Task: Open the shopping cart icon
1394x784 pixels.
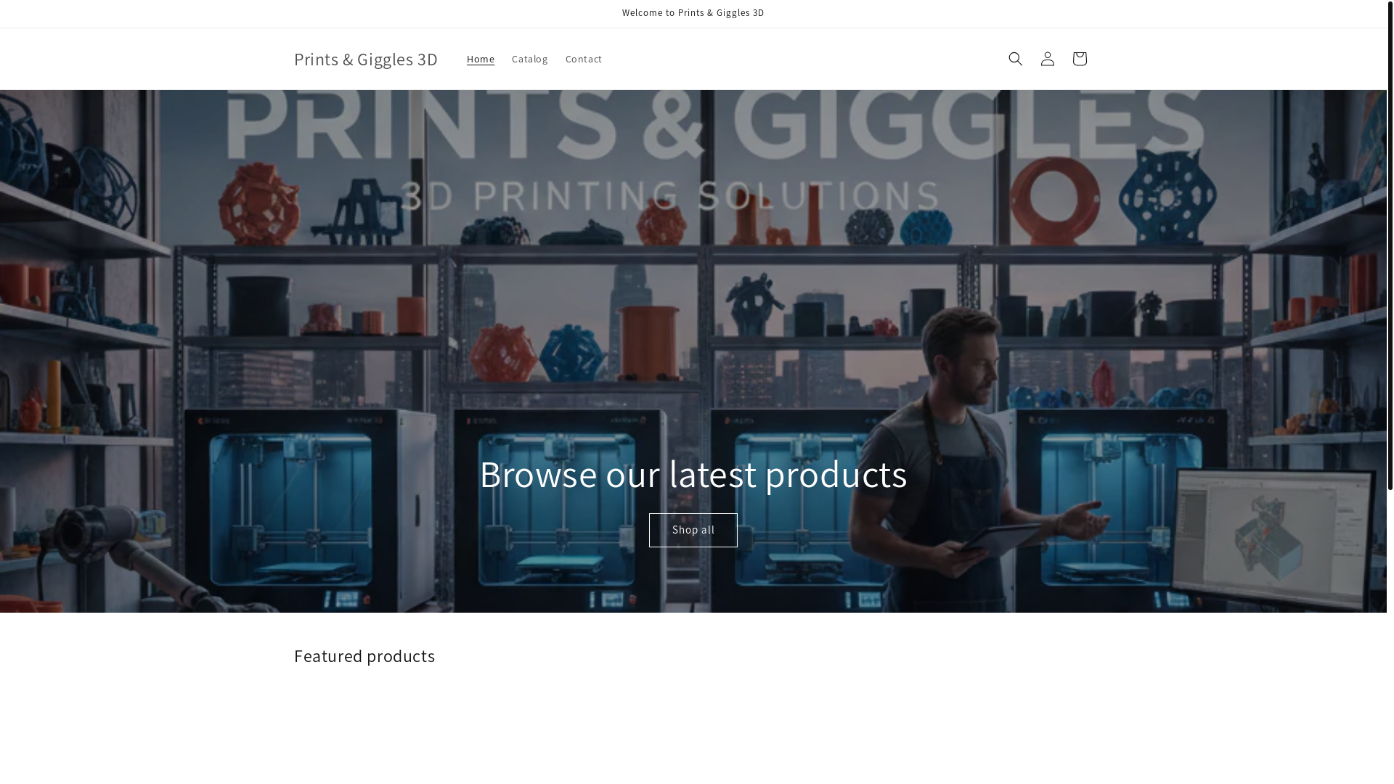Action: tap(1079, 59)
